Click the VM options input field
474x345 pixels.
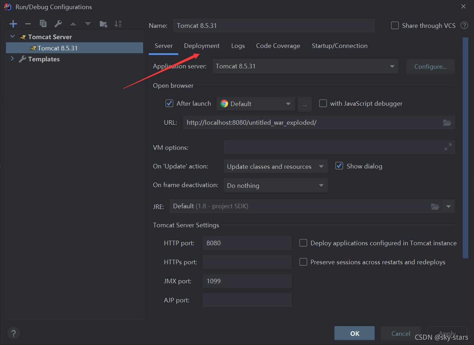click(339, 147)
